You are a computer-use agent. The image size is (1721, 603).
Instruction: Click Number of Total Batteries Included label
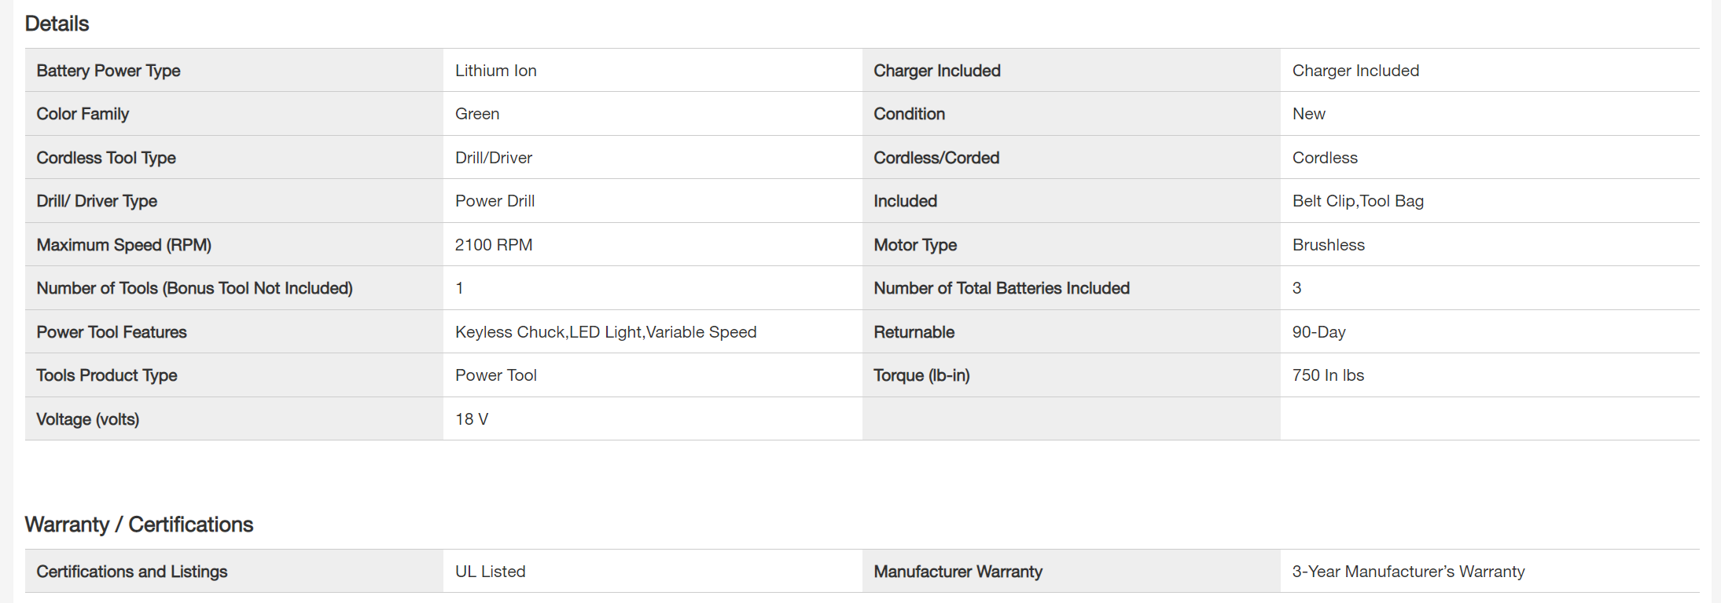[x=1001, y=288]
